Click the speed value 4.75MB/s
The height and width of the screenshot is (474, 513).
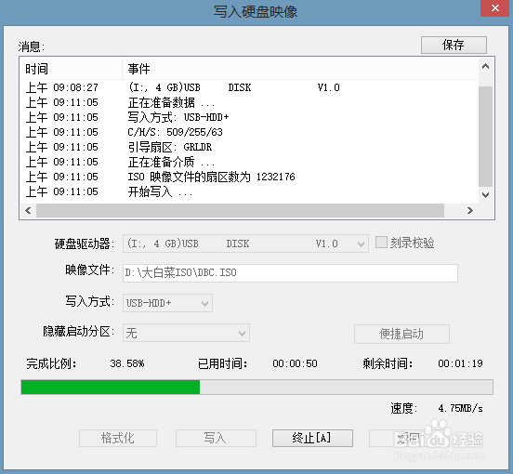tap(461, 408)
